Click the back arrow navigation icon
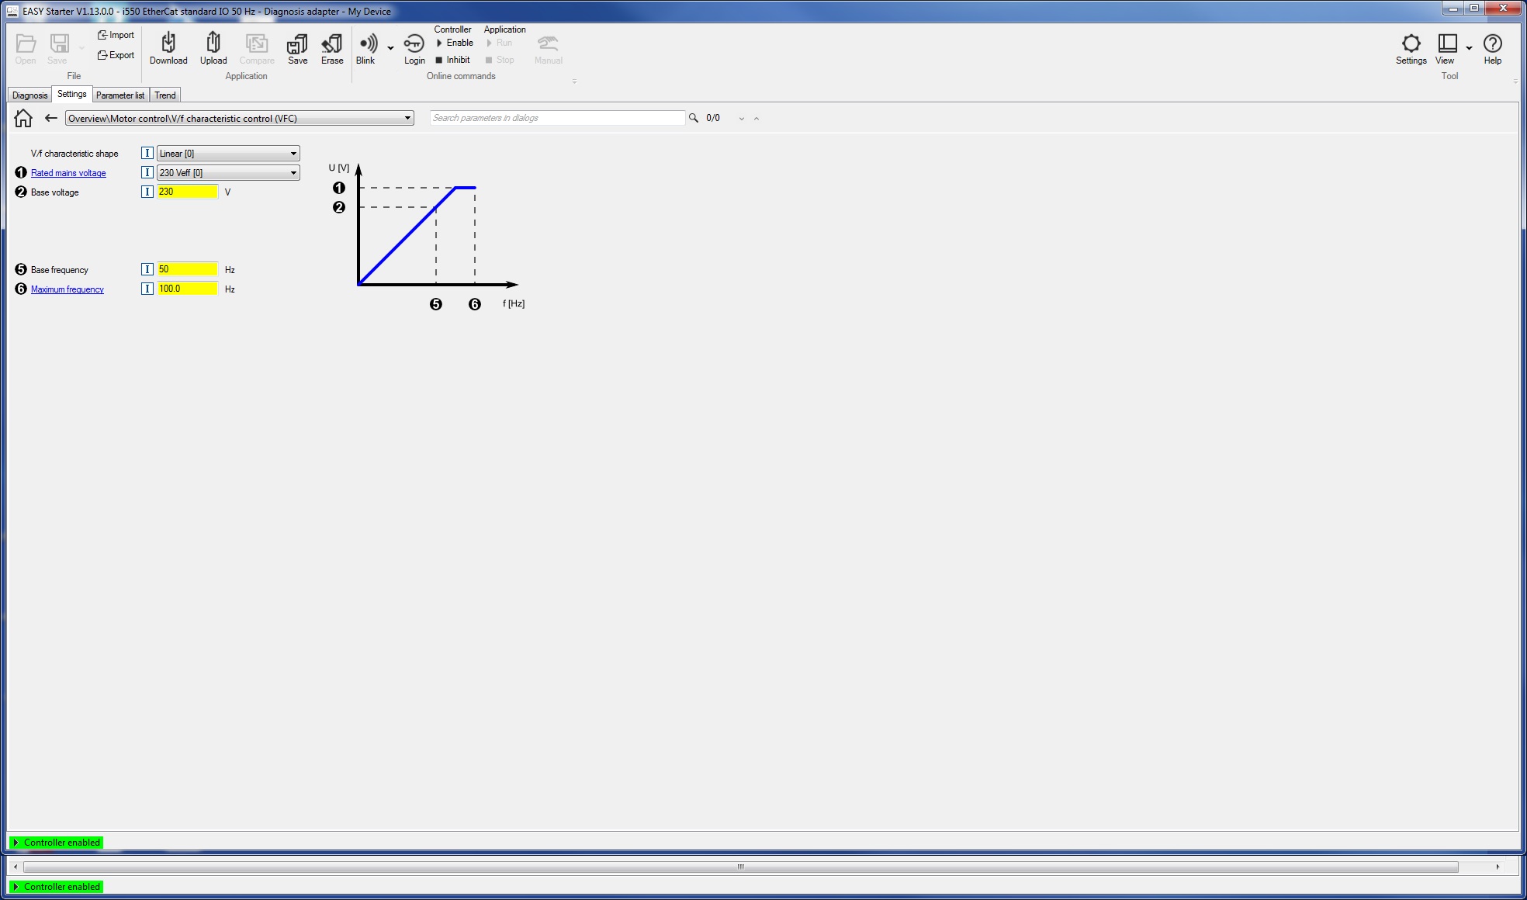The height and width of the screenshot is (900, 1527). [x=51, y=118]
